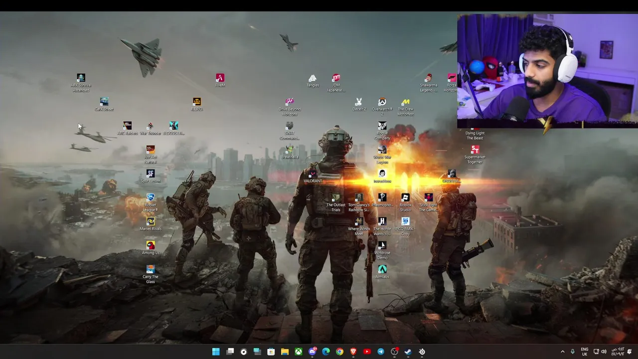Select the Carry The Glass shortcut

(151, 274)
